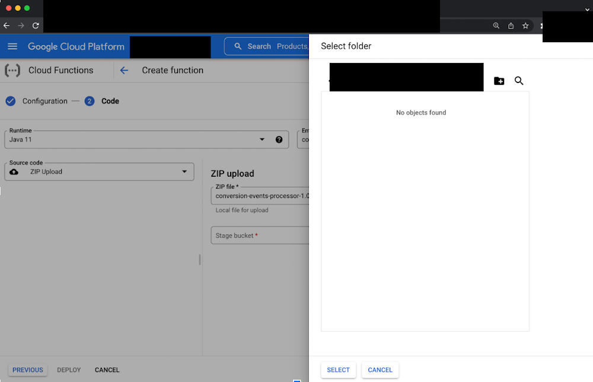Switch to the Code step label
Screen dimensions: 593x382
(x=110, y=101)
